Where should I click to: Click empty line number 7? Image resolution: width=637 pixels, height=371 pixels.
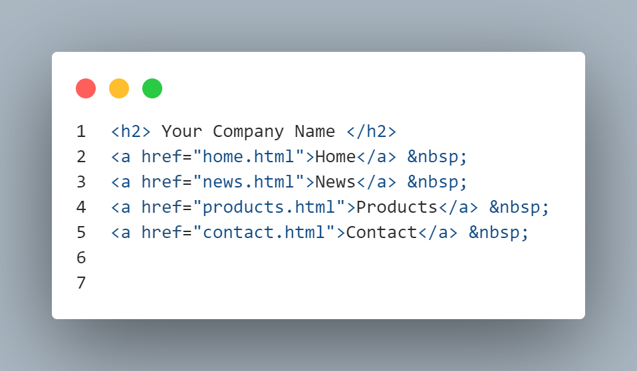coord(81,283)
